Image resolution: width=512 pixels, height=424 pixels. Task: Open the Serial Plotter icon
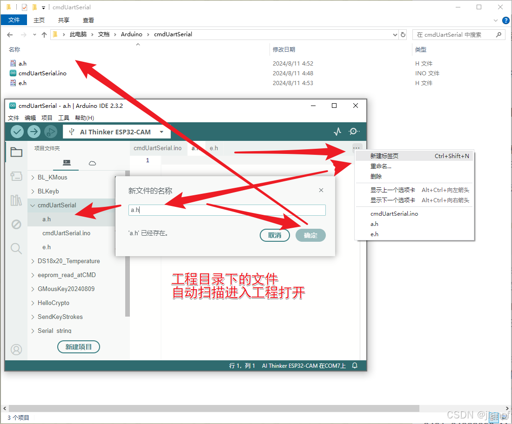(337, 132)
